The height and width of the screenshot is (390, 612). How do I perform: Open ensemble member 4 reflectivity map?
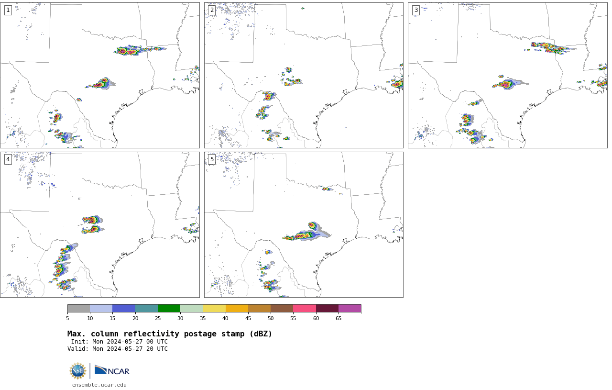[100, 225]
